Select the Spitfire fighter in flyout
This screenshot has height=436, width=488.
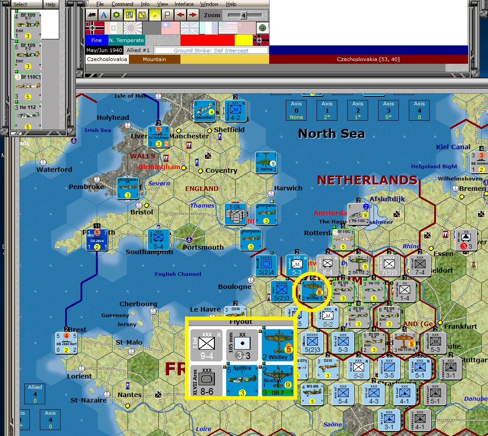pyautogui.click(x=242, y=381)
